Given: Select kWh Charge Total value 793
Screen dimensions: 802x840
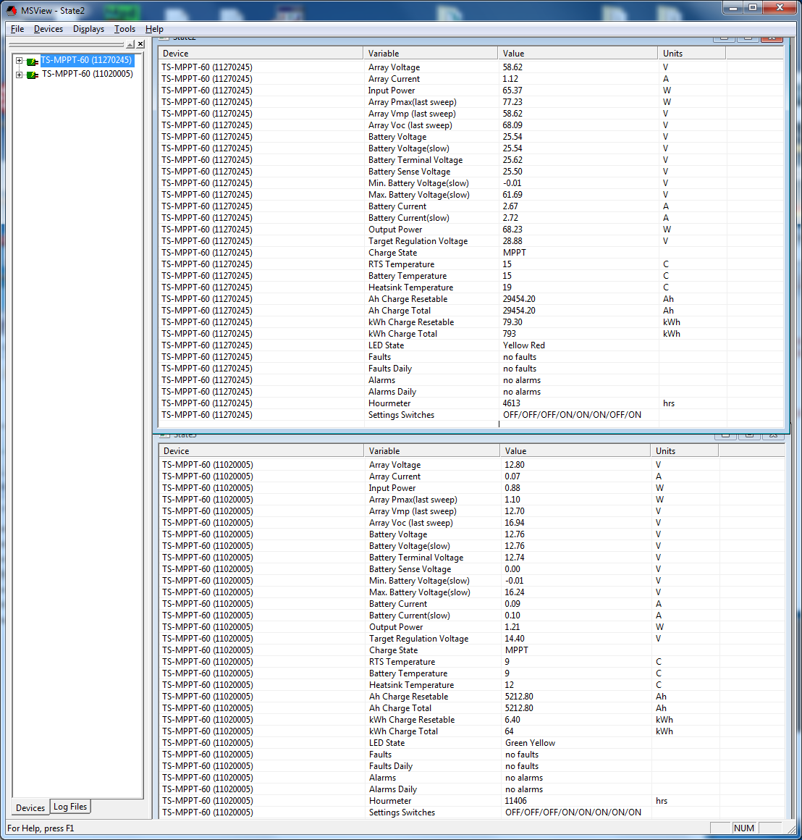Looking at the screenshot, I should tap(509, 334).
